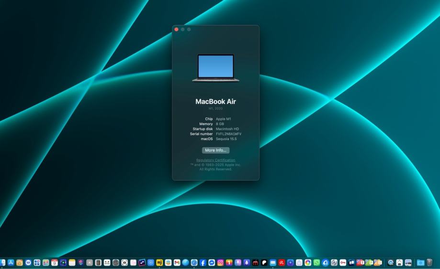Open Facebook from the Dock

[203, 263]
